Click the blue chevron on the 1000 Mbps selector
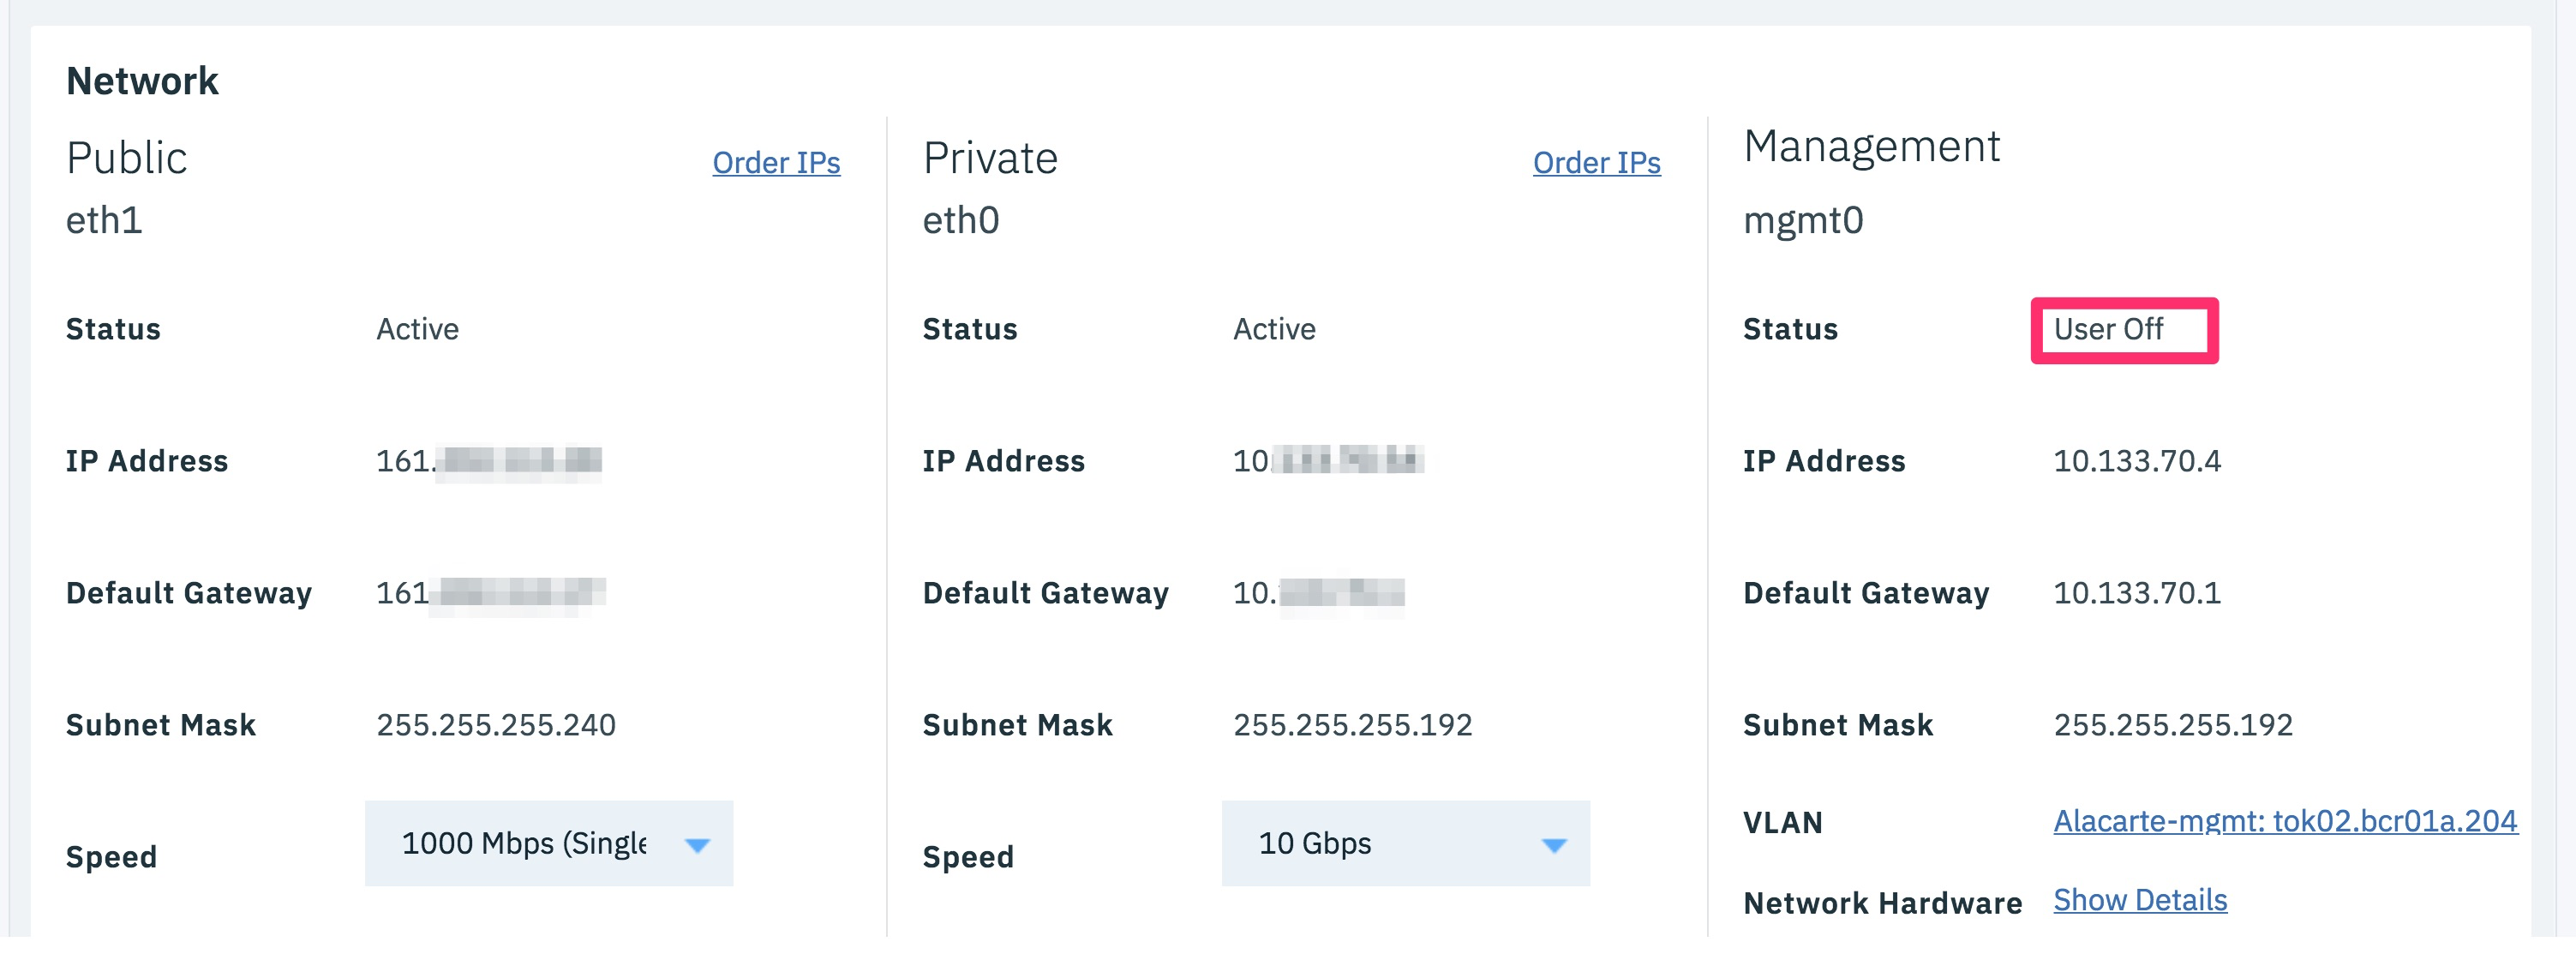The height and width of the screenshot is (972, 2576). (698, 843)
